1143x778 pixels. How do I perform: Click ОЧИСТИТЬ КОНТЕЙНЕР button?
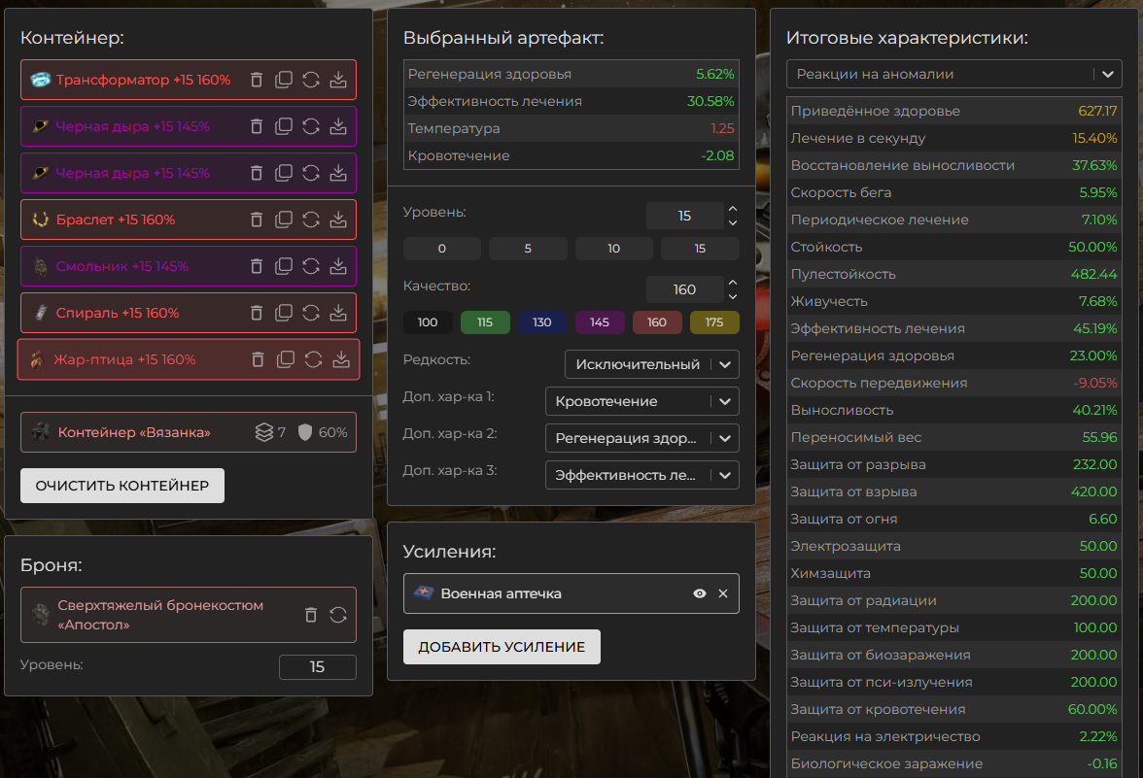click(122, 486)
